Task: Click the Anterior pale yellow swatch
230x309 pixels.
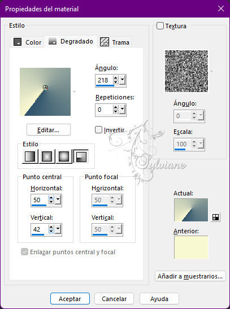Action: tap(191, 247)
